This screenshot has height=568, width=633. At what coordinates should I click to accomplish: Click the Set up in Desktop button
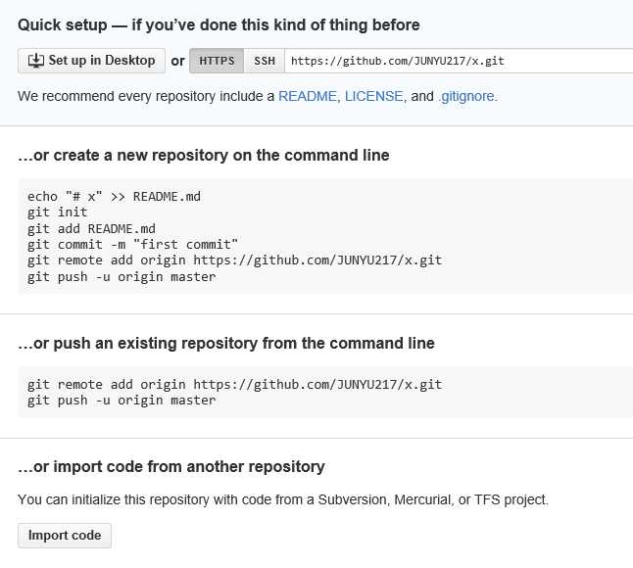pos(92,61)
